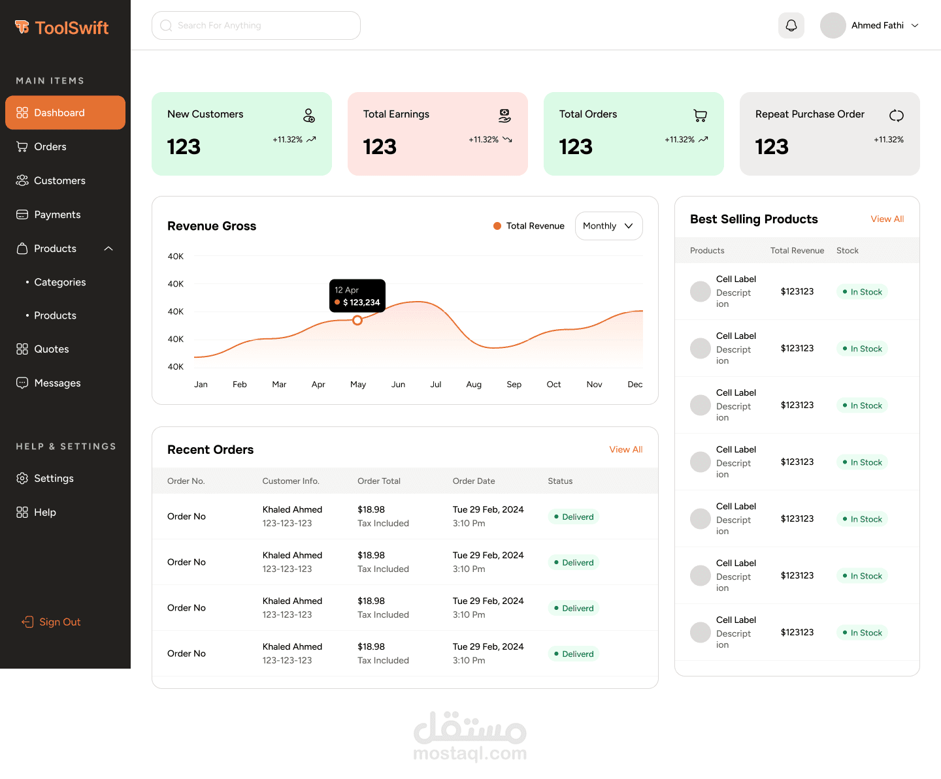The height and width of the screenshot is (779, 941).
Task: Click the Settings gear icon
Action: [22, 478]
